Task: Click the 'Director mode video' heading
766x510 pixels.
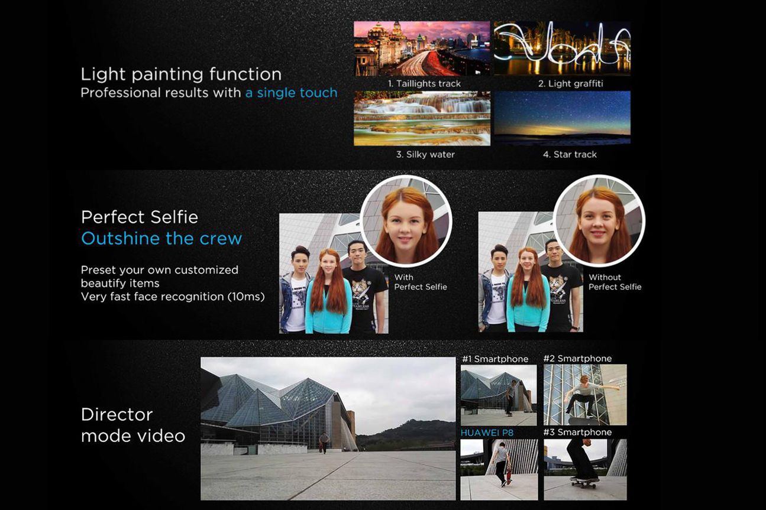Action: pos(133,425)
